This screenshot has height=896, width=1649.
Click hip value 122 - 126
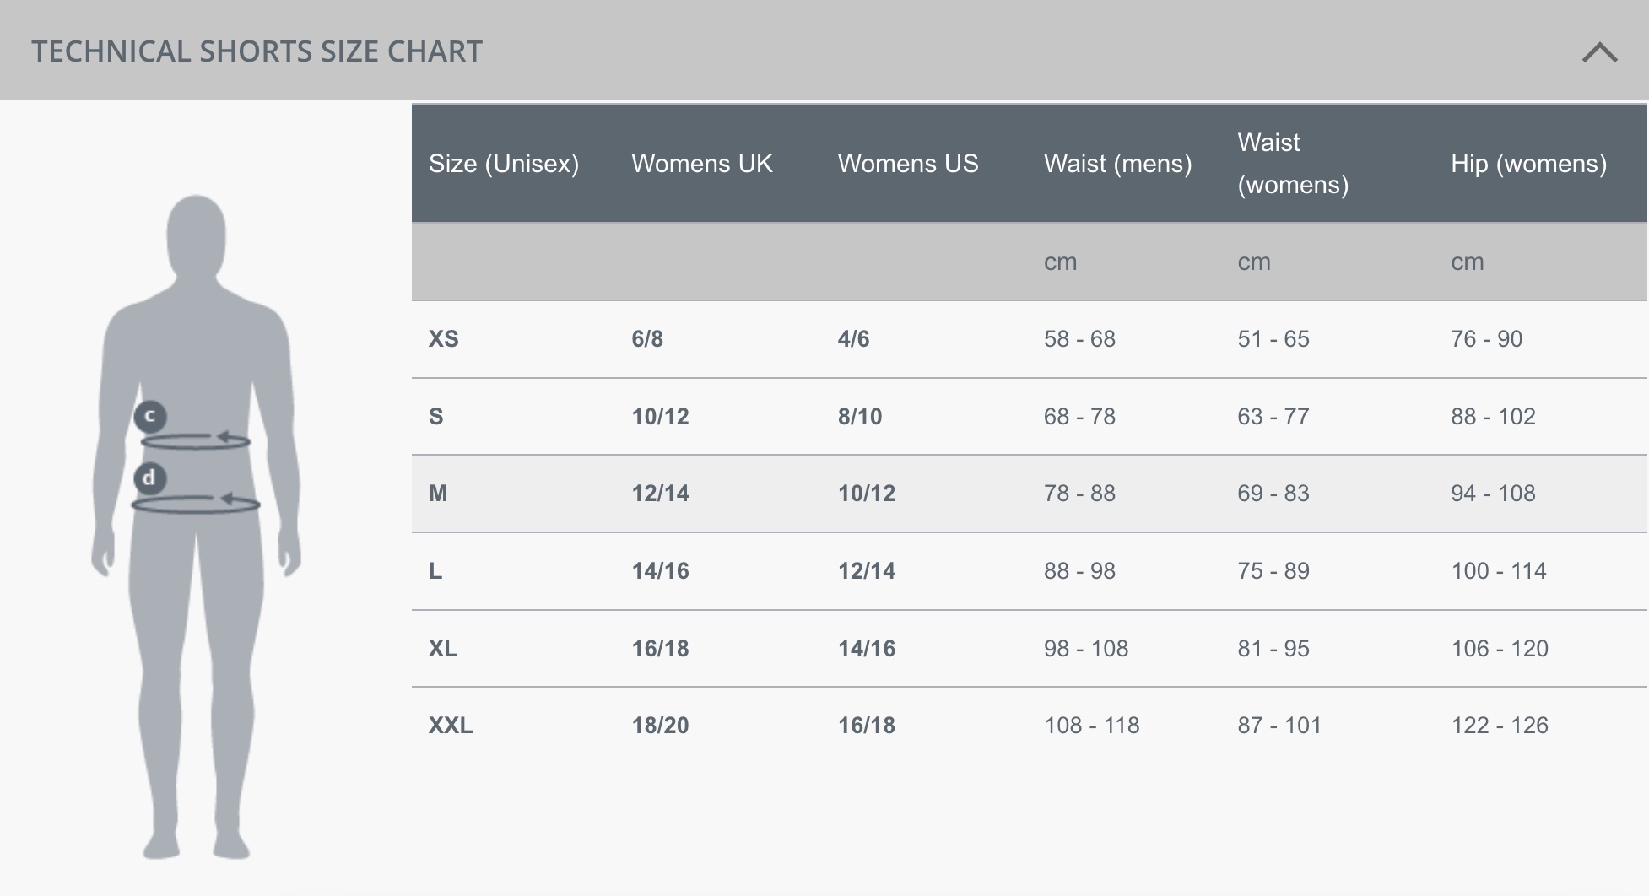tap(1499, 726)
